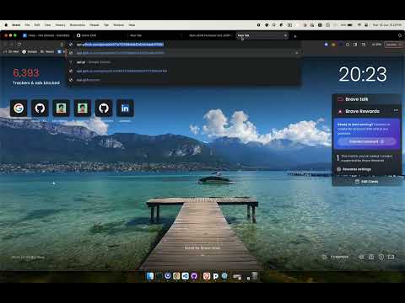Open the History menu
Screen dimensions: 405x303
[x=60, y=25]
